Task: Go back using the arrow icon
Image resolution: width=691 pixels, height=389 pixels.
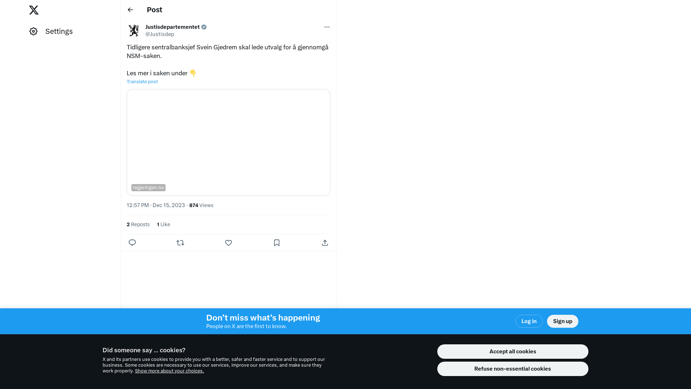Action: pyautogui.click(x=130, y=10)
